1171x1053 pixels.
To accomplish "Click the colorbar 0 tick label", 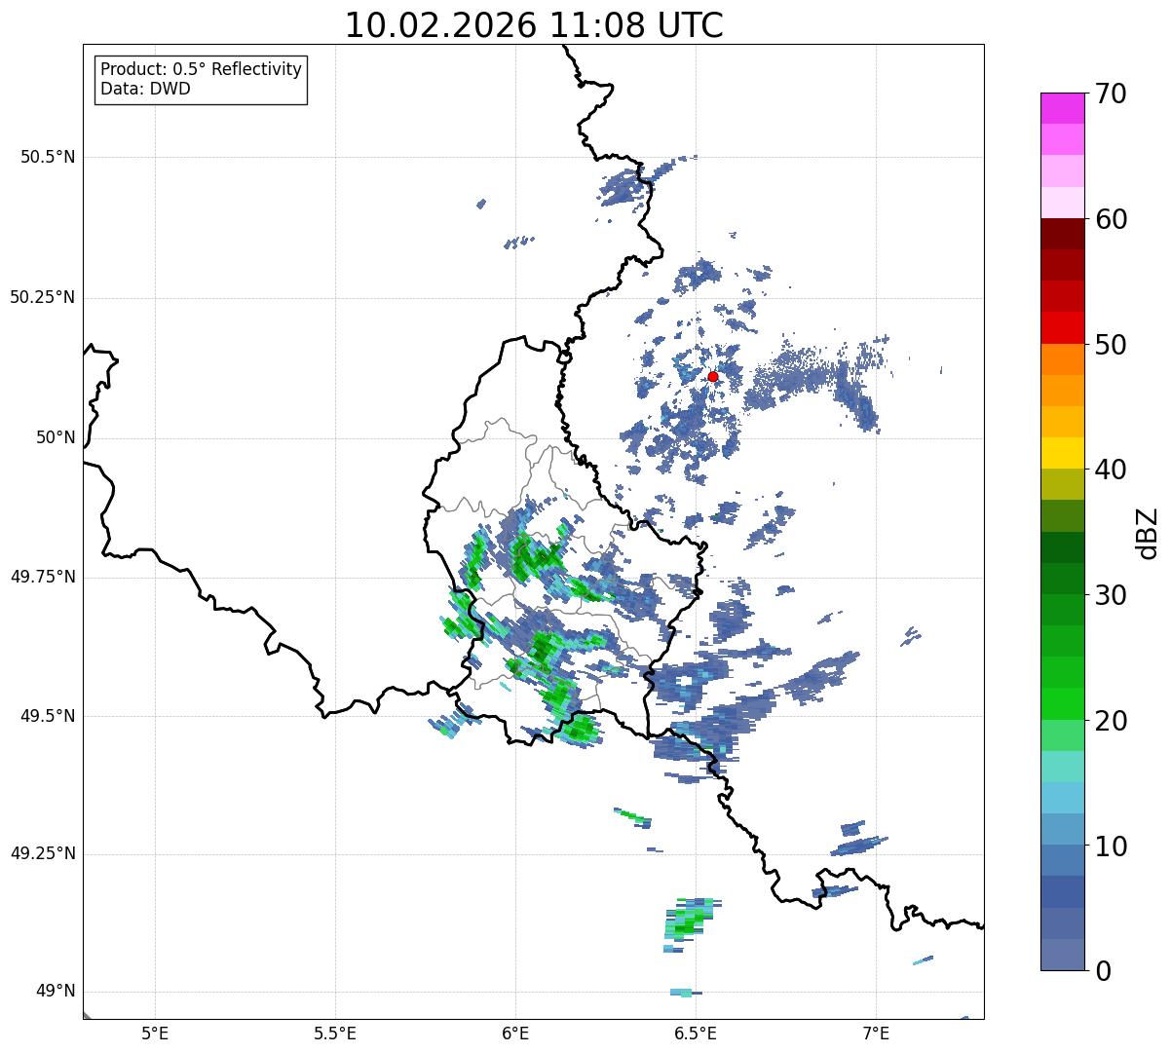I will pyautogui.click(x=1103, y=971).
